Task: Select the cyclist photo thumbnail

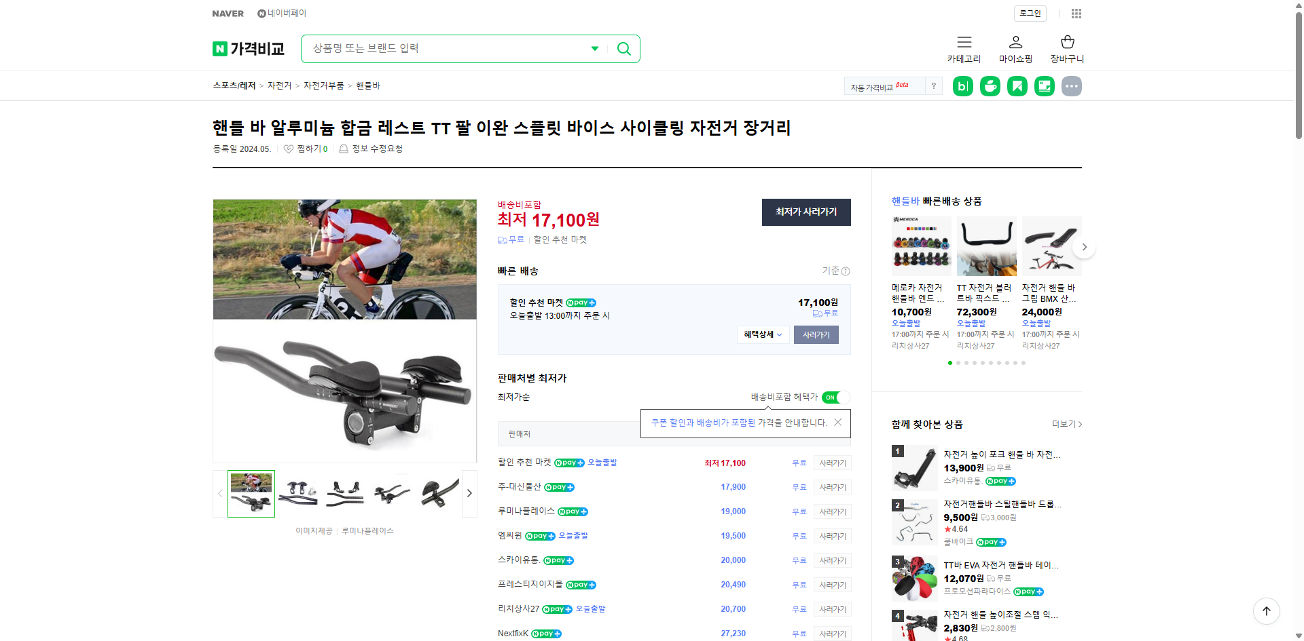Action: [x=251, y=493]
